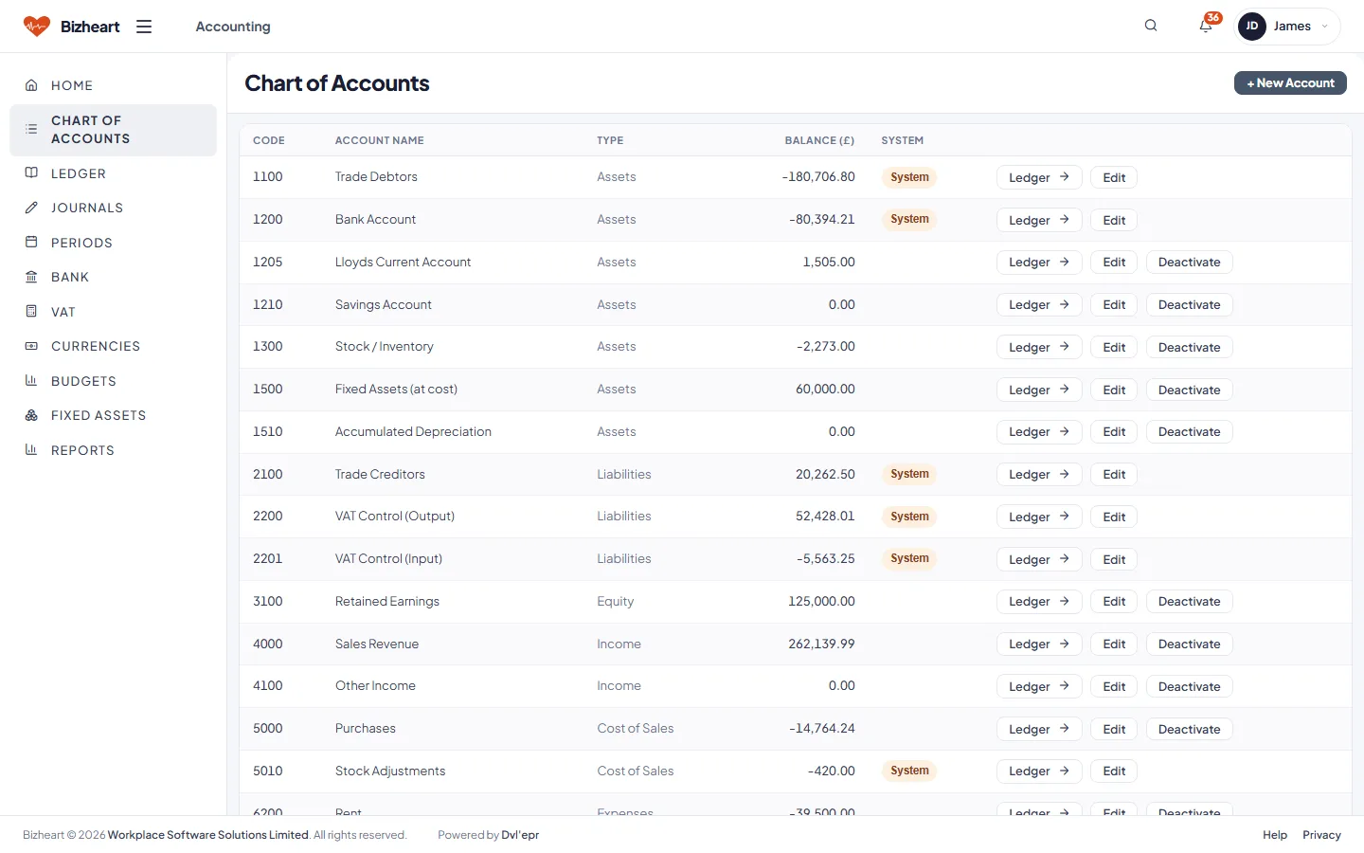Click the Bizheart heart logo icon

coord(37,27)
